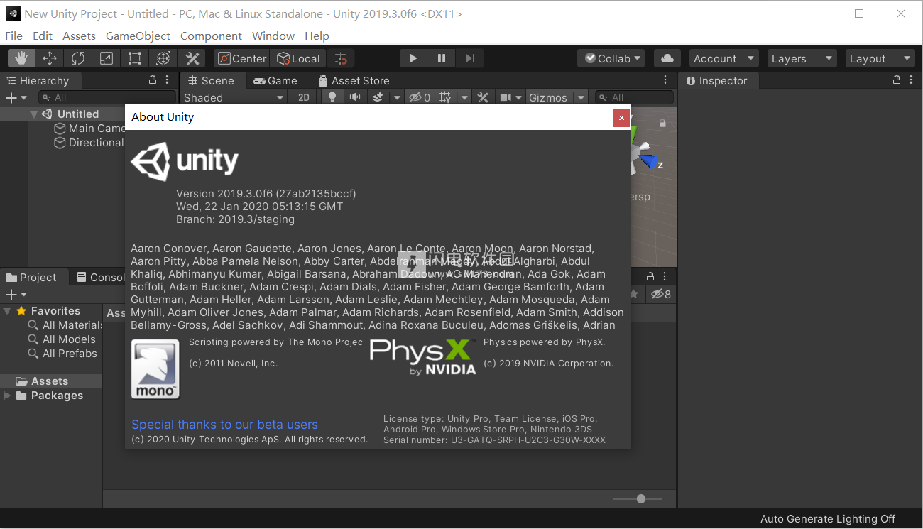Toggle Scene view audio

355,97
